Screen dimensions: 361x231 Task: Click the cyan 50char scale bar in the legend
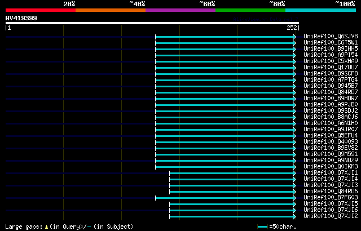click(263, 227)
